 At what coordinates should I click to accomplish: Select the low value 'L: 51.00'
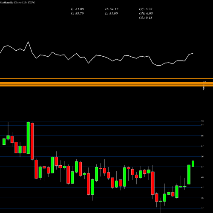pos(111,13)
